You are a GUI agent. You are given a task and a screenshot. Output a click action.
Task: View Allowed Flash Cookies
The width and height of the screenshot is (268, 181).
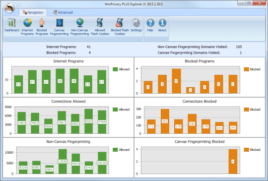[x=100, y=27]
